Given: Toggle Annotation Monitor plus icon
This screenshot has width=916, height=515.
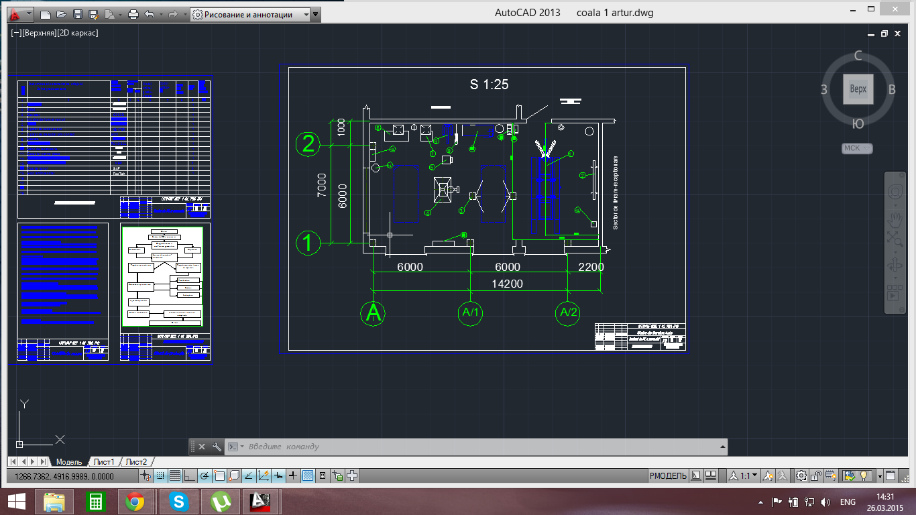Looking at the screenshot, I should point(352,475).
